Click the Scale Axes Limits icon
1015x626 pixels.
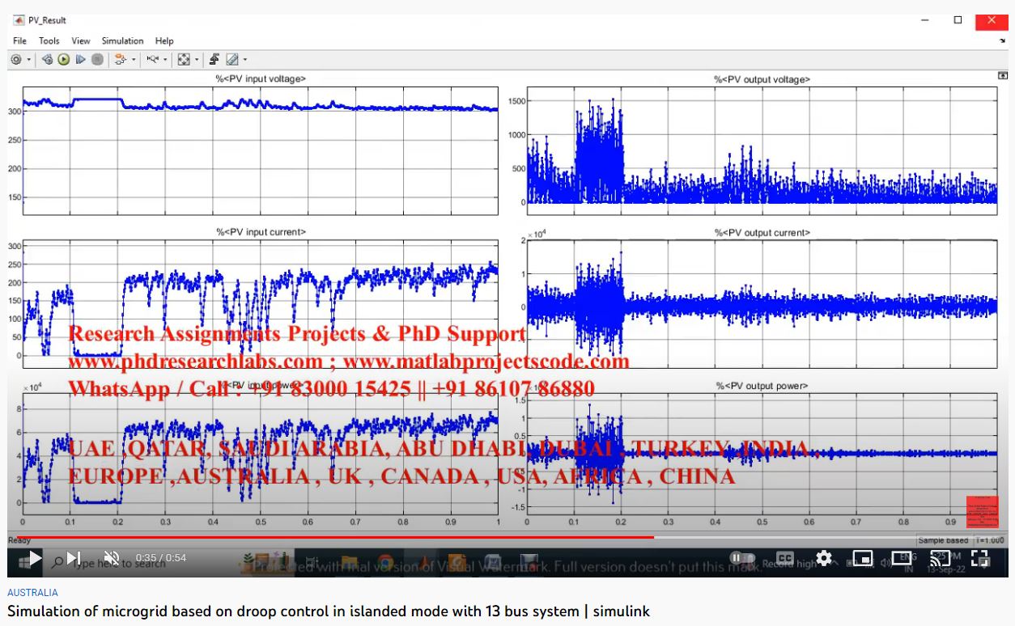[x=184, y=59]
